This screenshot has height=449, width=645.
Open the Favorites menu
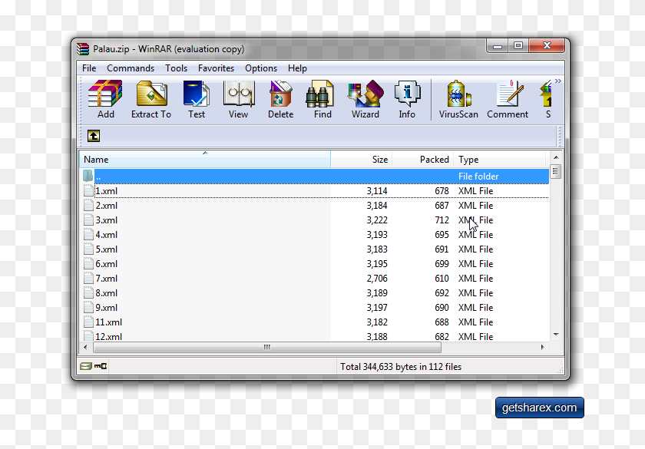pos(216,68)
